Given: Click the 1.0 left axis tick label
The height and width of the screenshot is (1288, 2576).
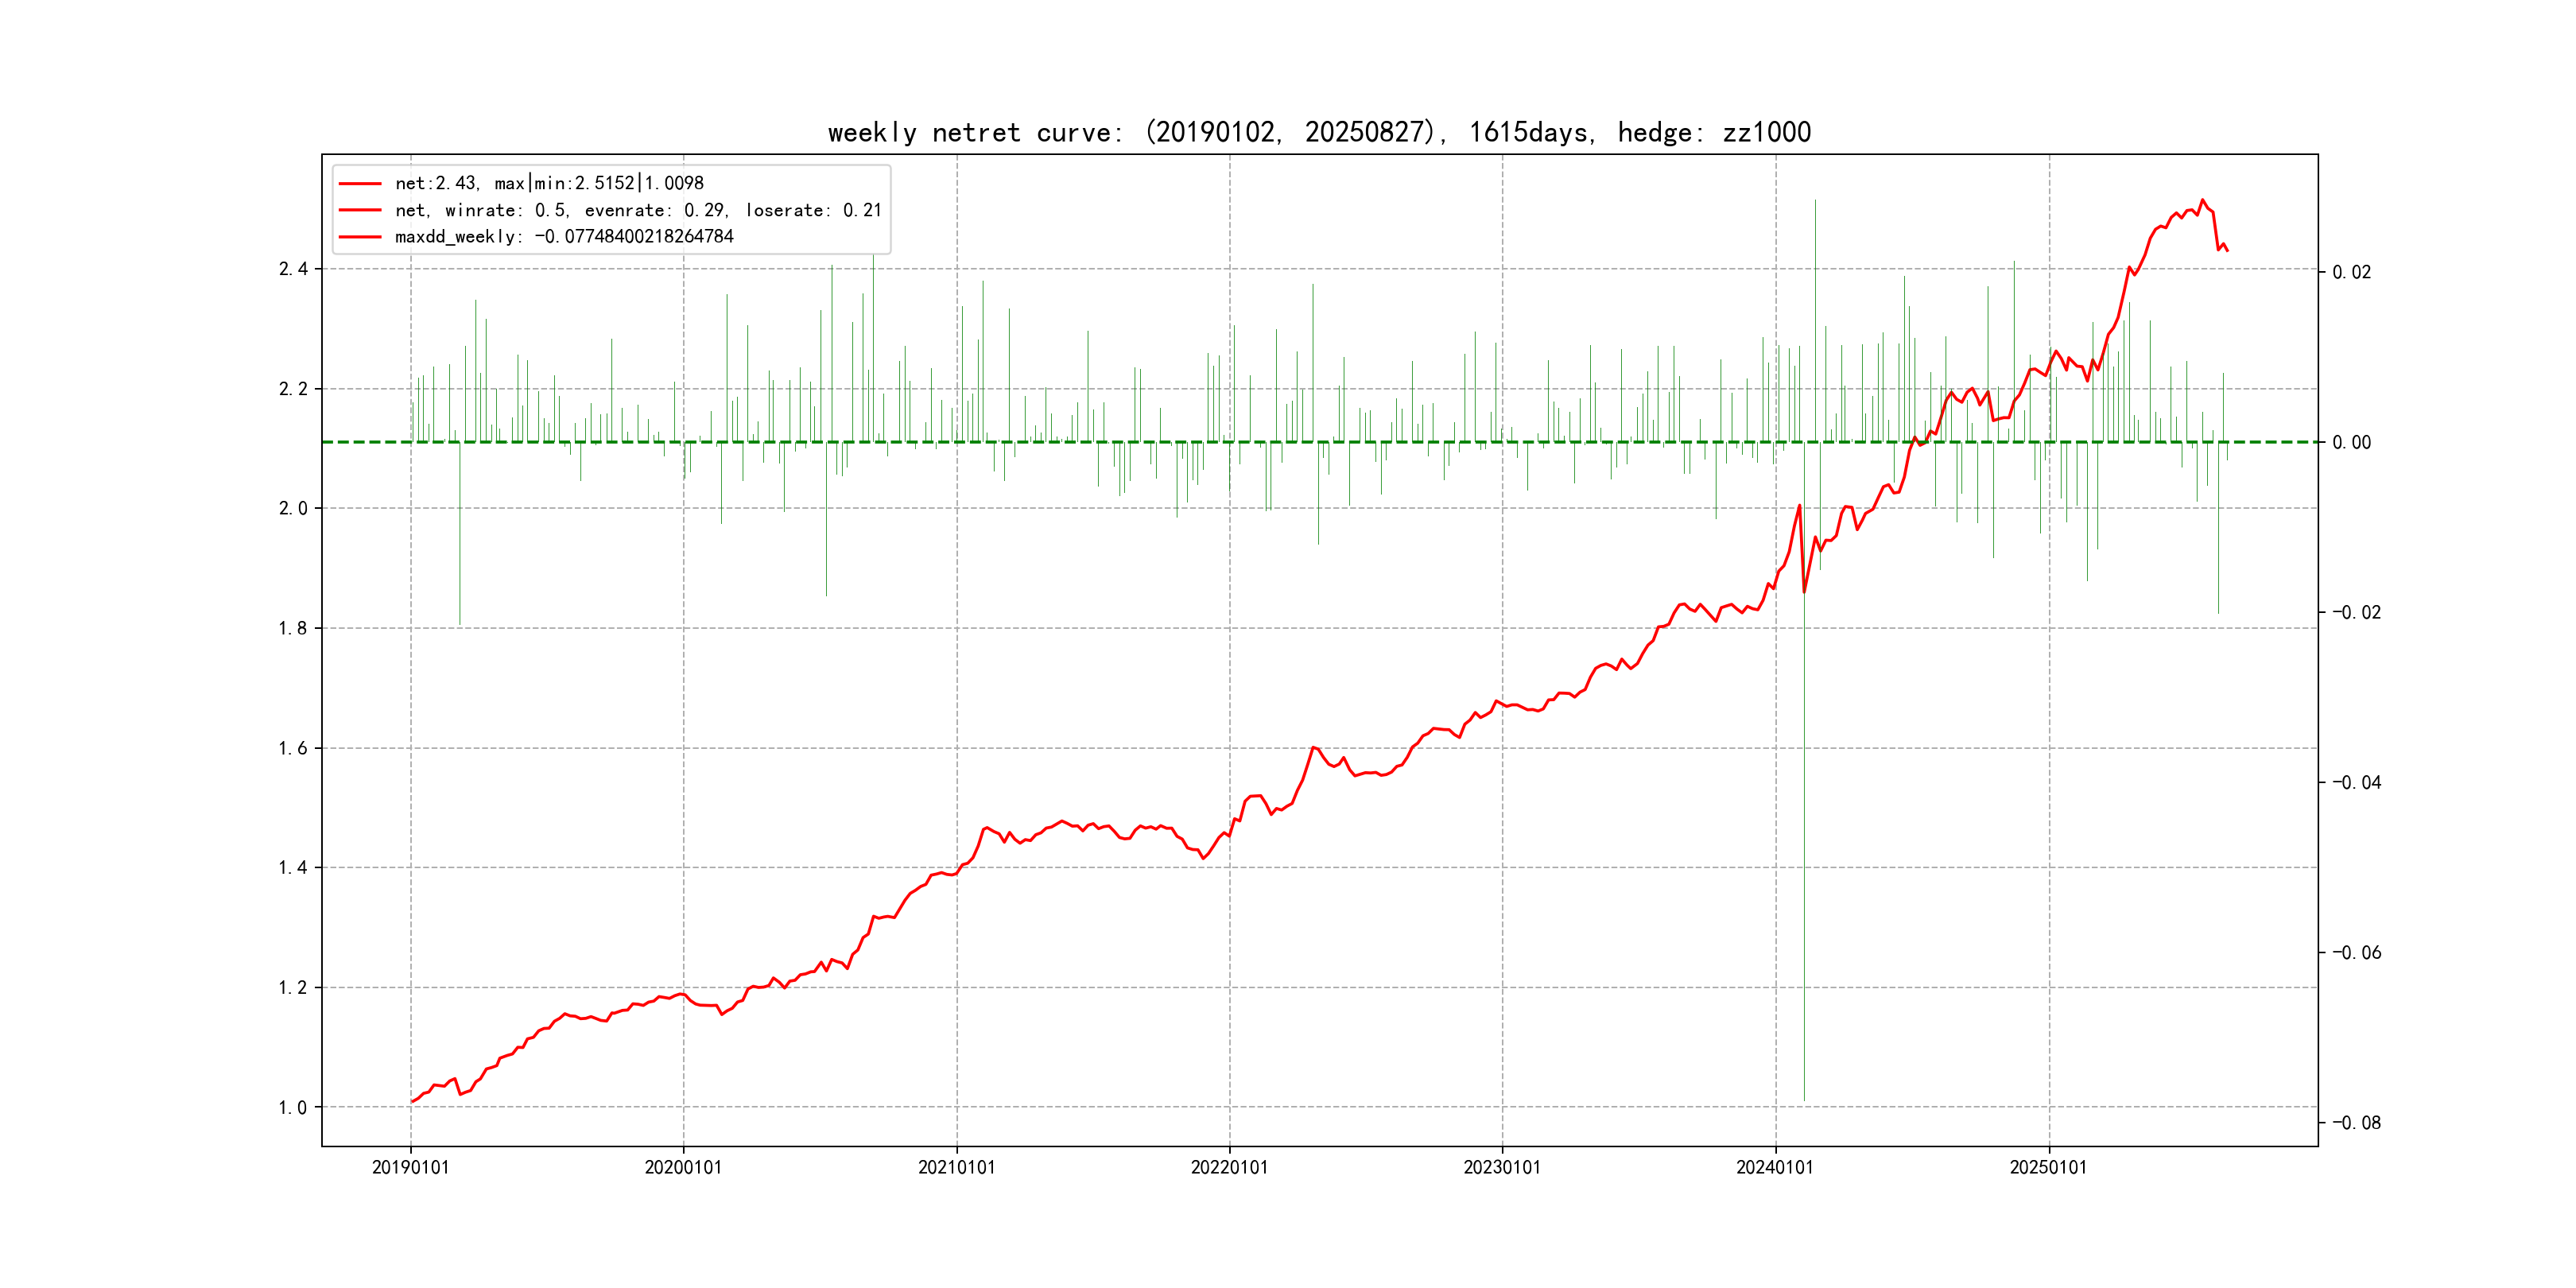Looking at the screenshot, I should (x=293, y=1107).
